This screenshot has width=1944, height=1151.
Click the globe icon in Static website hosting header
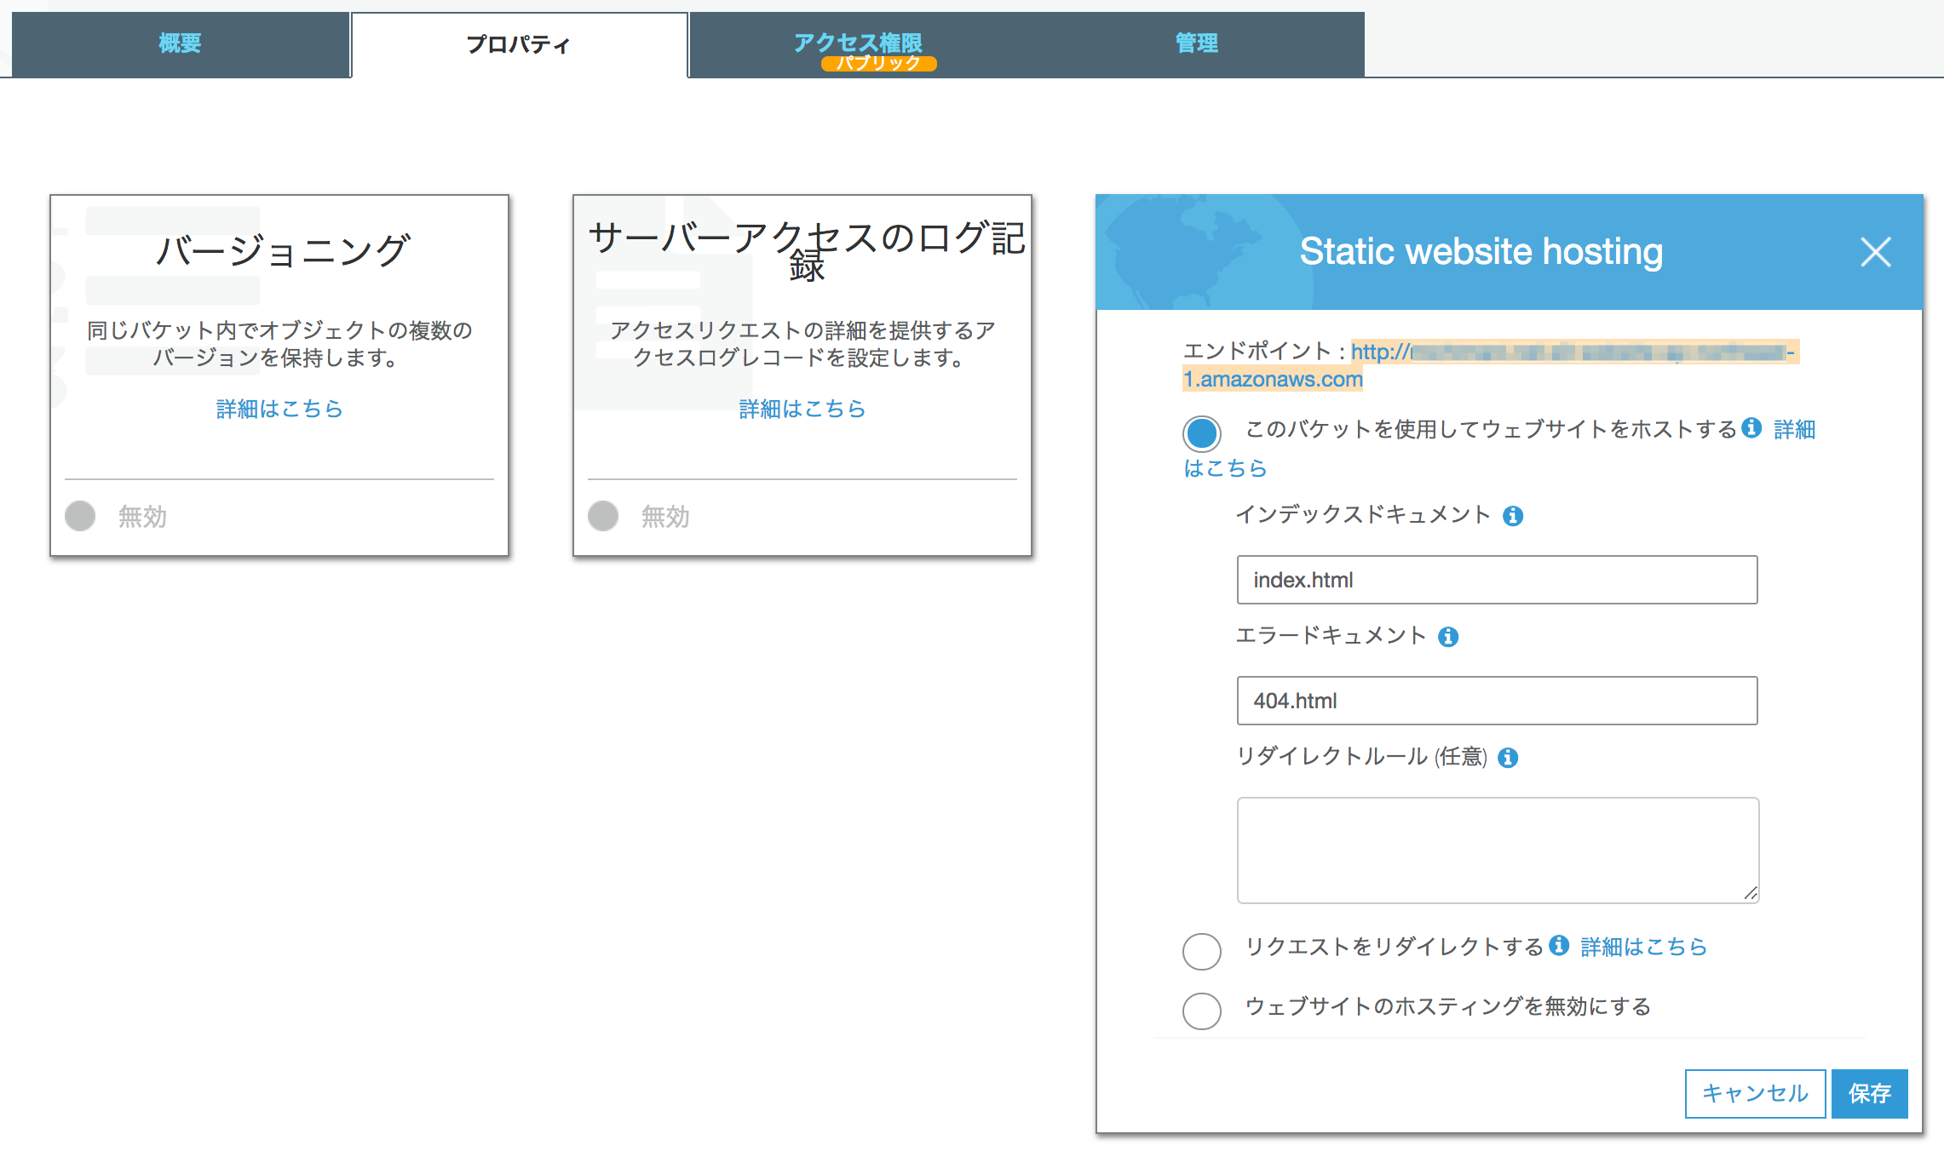(x=1184, y=251)
